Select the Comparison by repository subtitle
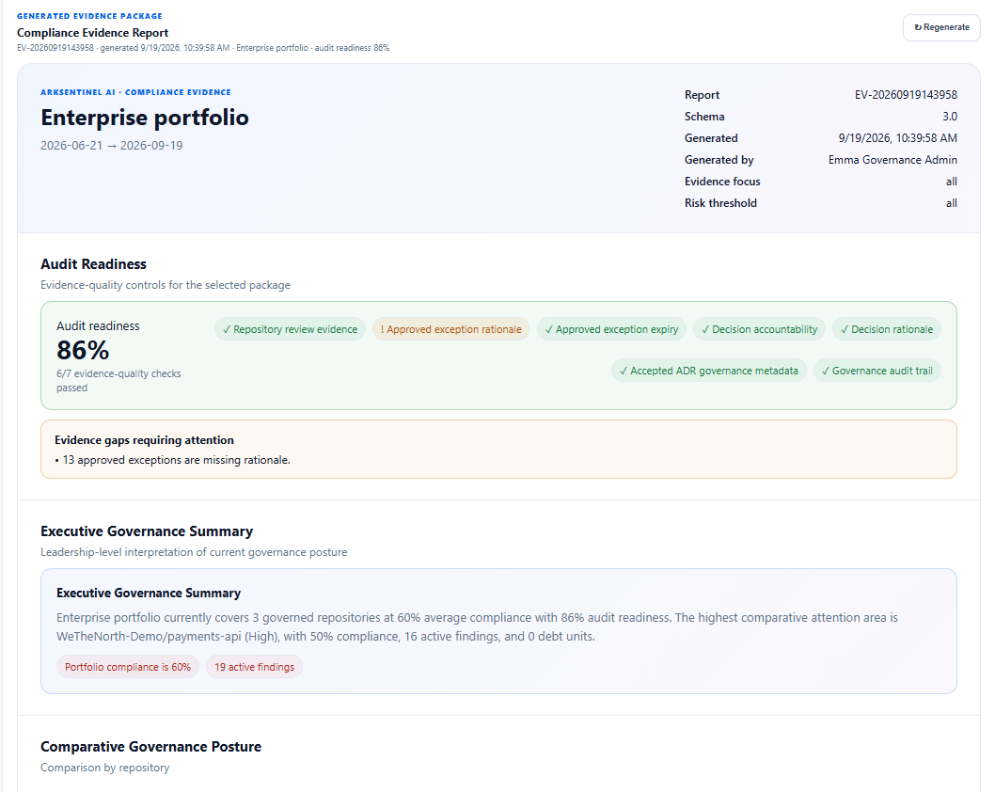Screen dimensions: 995x792 [x=104, y=768]
